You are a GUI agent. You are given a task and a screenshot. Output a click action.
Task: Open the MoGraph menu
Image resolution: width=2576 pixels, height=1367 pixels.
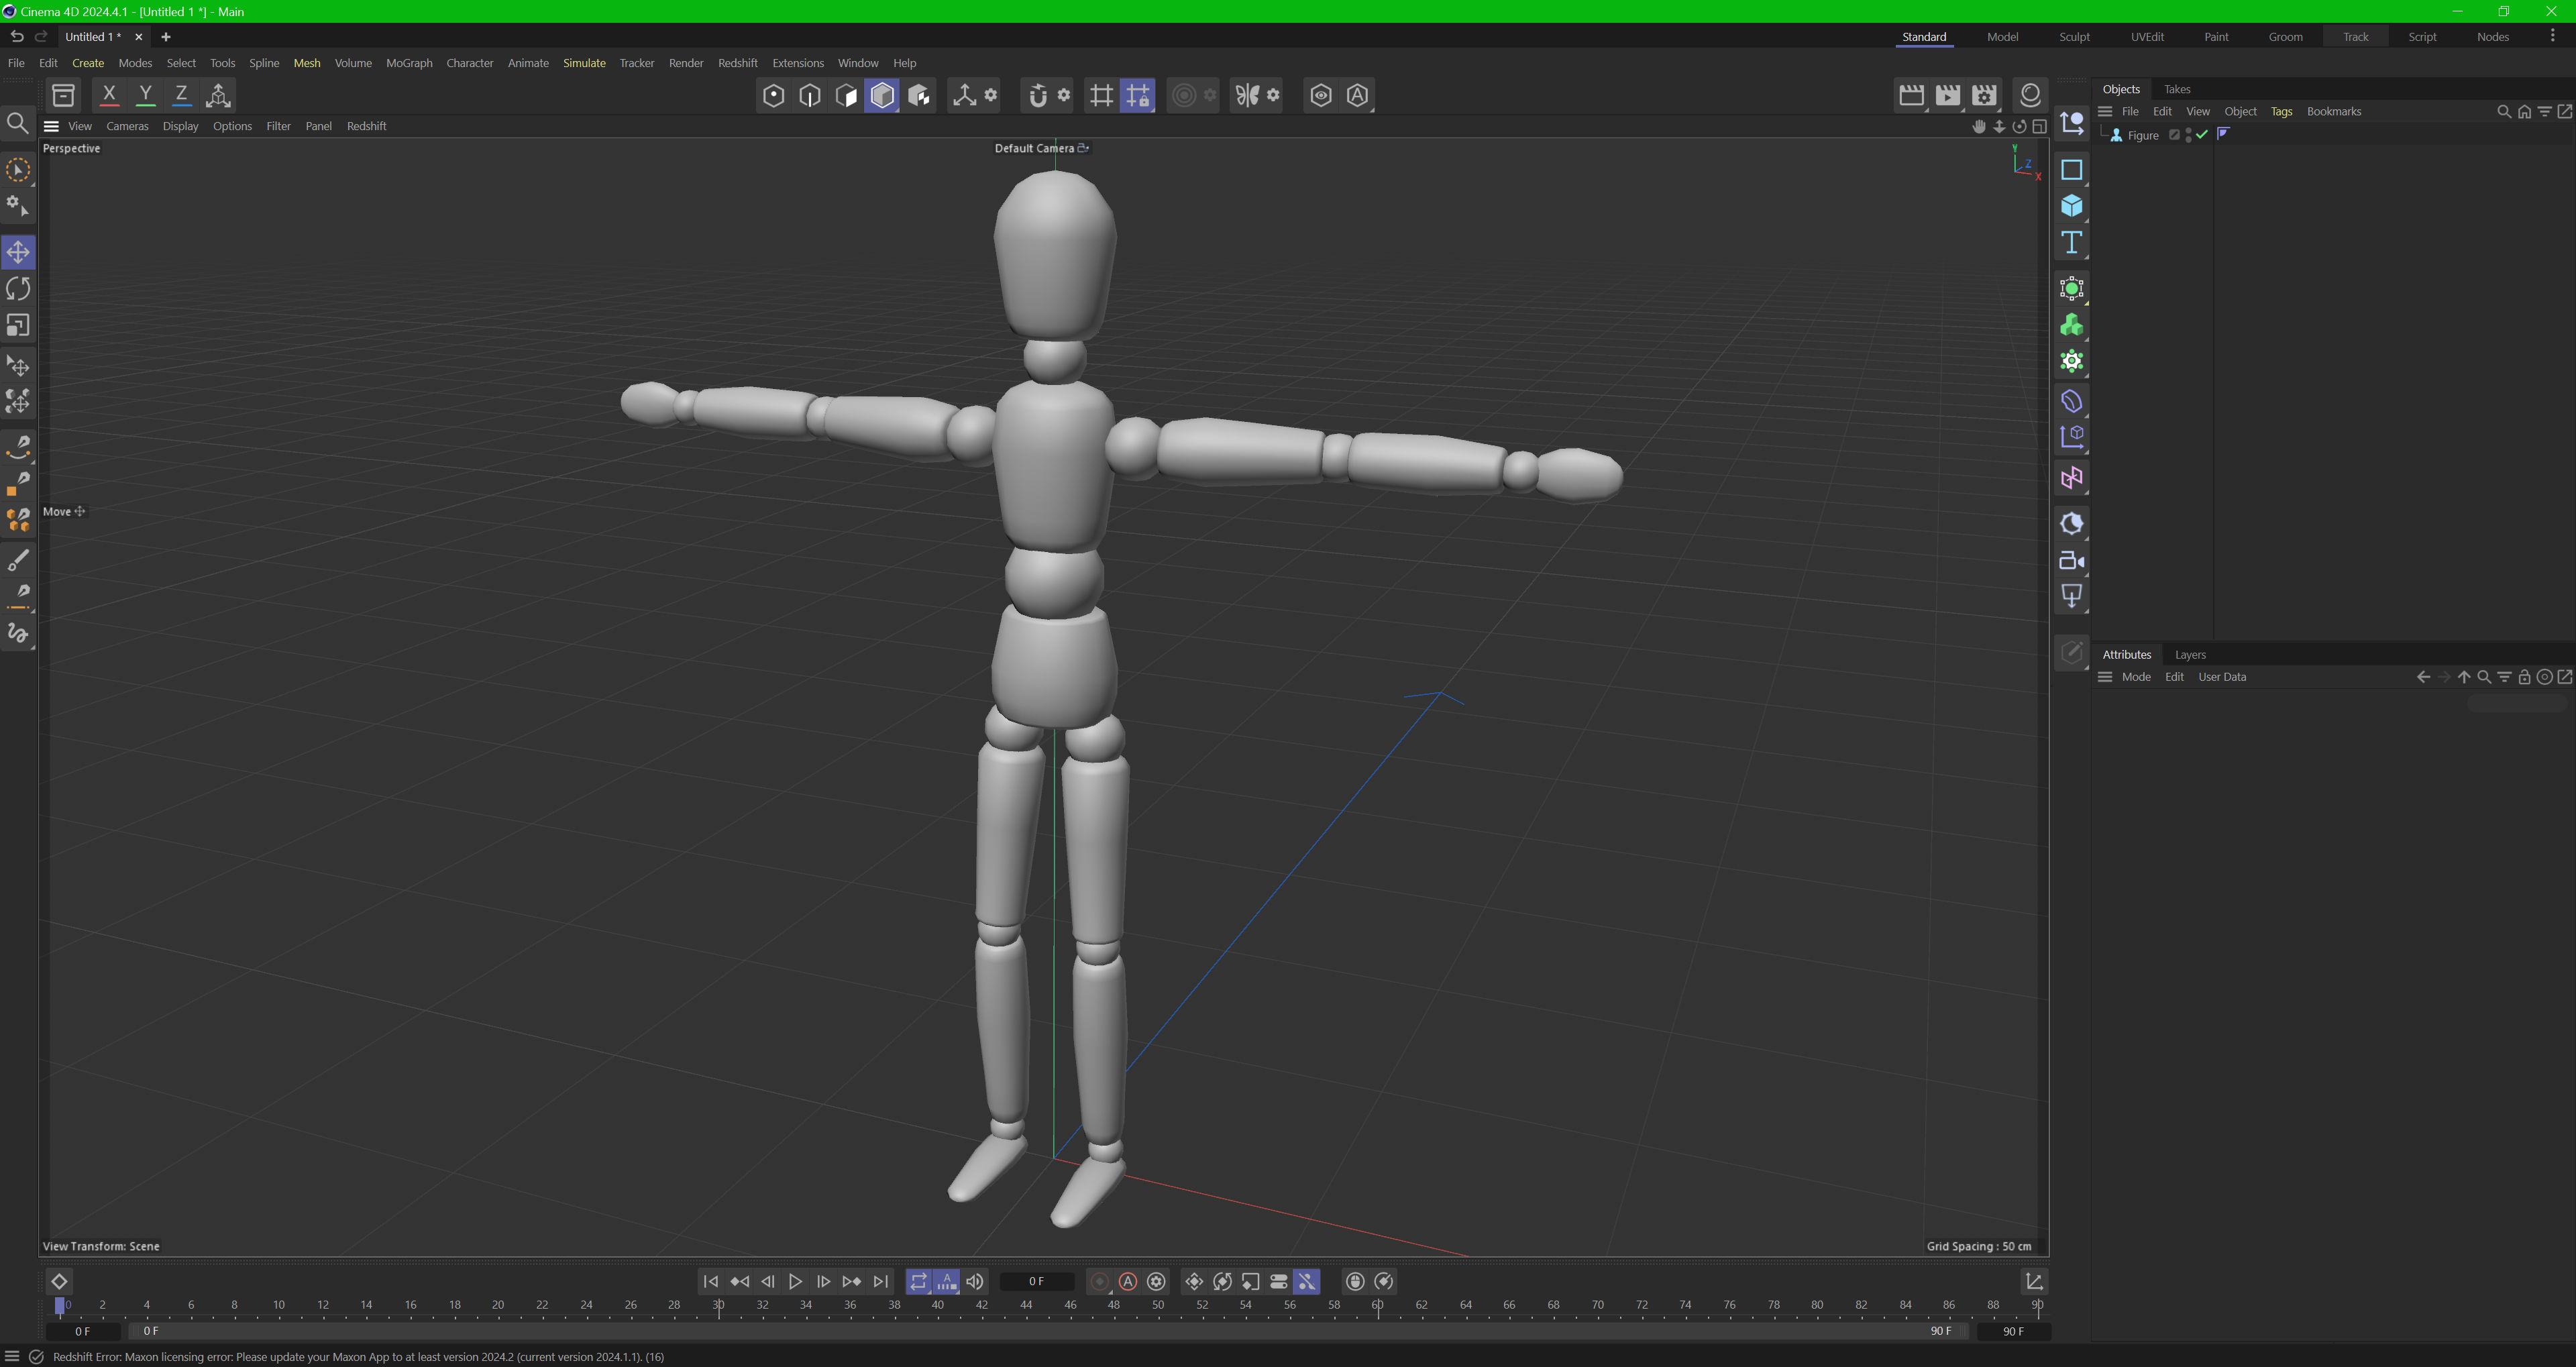[x=409, y=63]
